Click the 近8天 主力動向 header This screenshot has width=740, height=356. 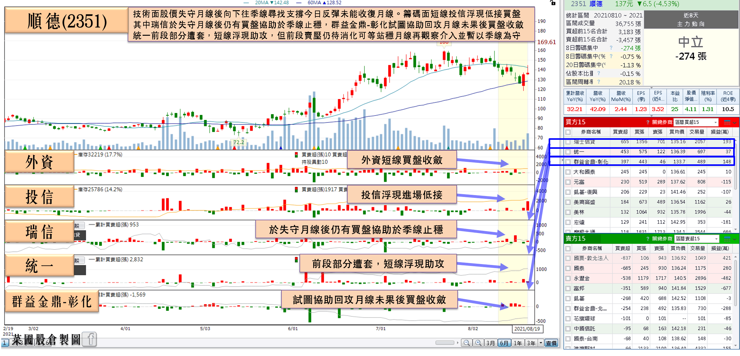click(x=691, y=20)
